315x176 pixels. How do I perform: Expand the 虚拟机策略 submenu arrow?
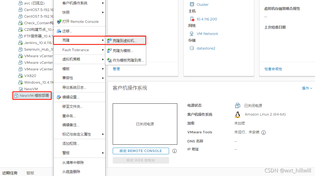[103, 59]
